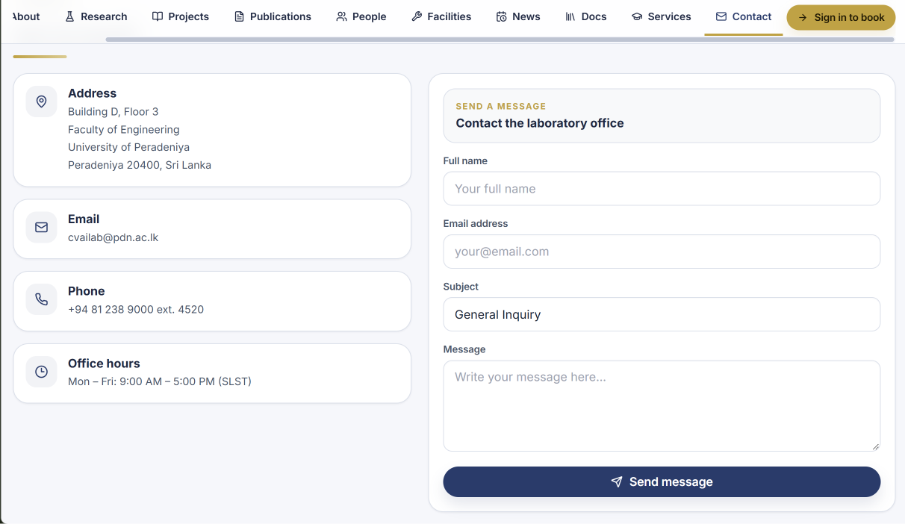905x524 pixels.
Task: Click the Message field label
Action: click(464, 349)
